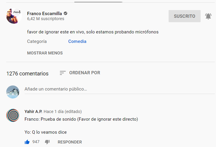Toggle the notification bell icon
This screenshot has height=147, width=216.
[x=208, y=16]
